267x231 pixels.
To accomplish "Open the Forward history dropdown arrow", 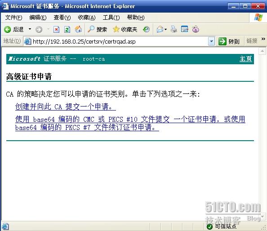I will (x=48, y=29).
